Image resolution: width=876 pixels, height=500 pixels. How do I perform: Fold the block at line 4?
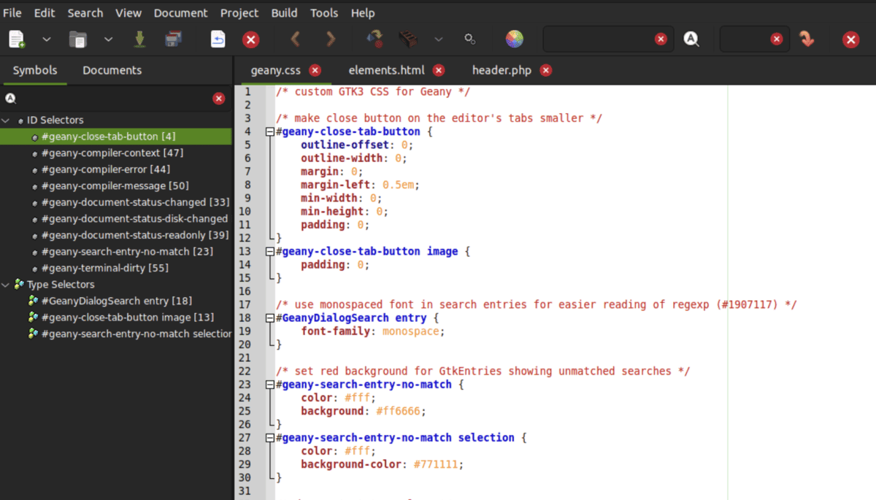[x=270, y=132]
